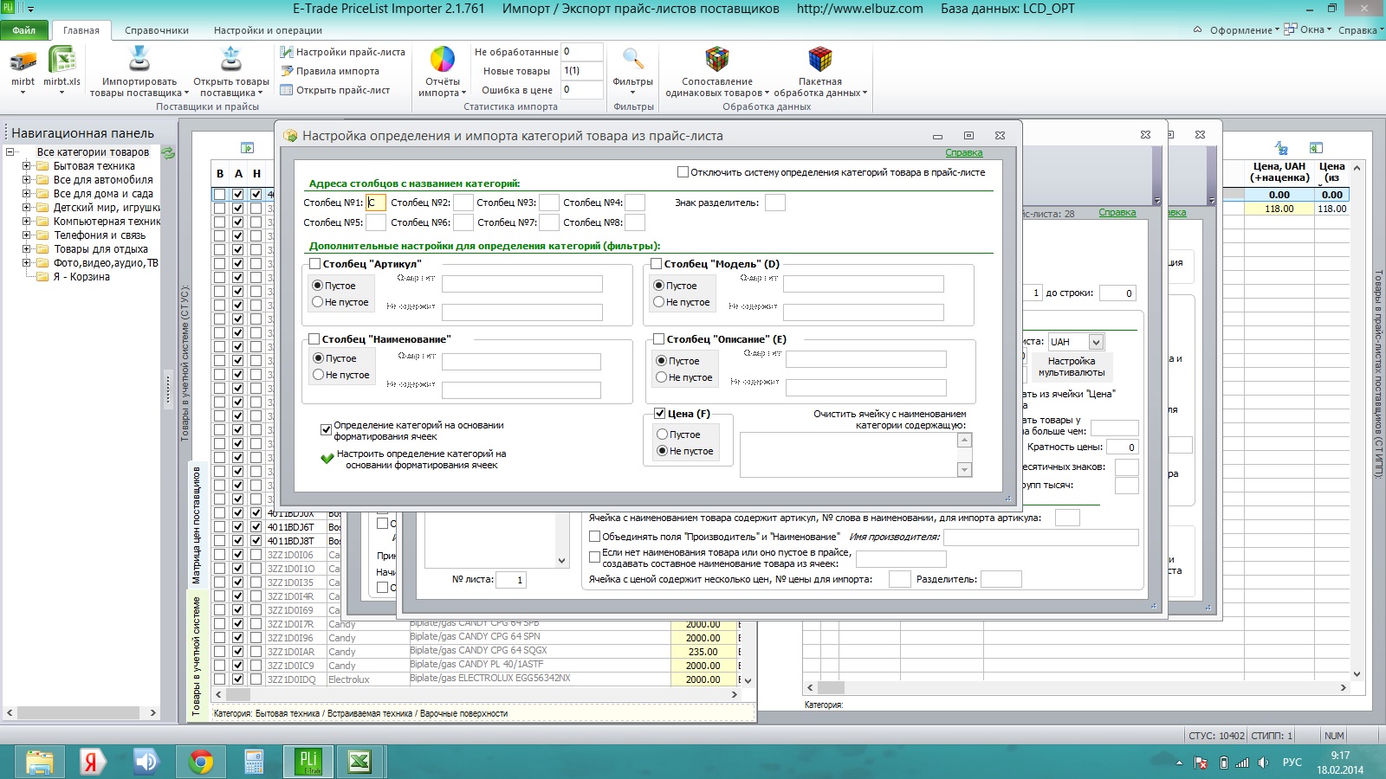Click the Aa font icon above Цена, UAH column
The width and height of the screenshot is (1386, 779).
point(1281,148)
